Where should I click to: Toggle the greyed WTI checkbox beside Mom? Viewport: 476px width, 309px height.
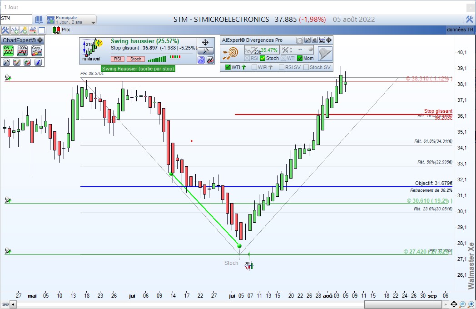pos(283,58)
